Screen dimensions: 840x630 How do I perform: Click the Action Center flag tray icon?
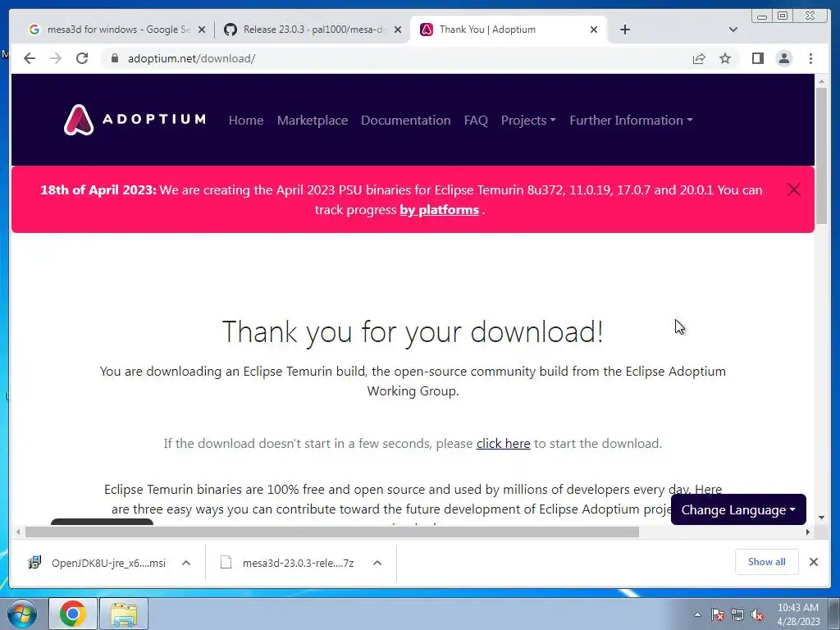click(718, 614)
